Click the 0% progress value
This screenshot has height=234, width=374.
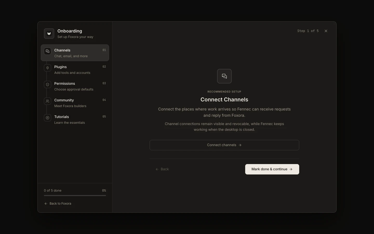click(104, 191)
